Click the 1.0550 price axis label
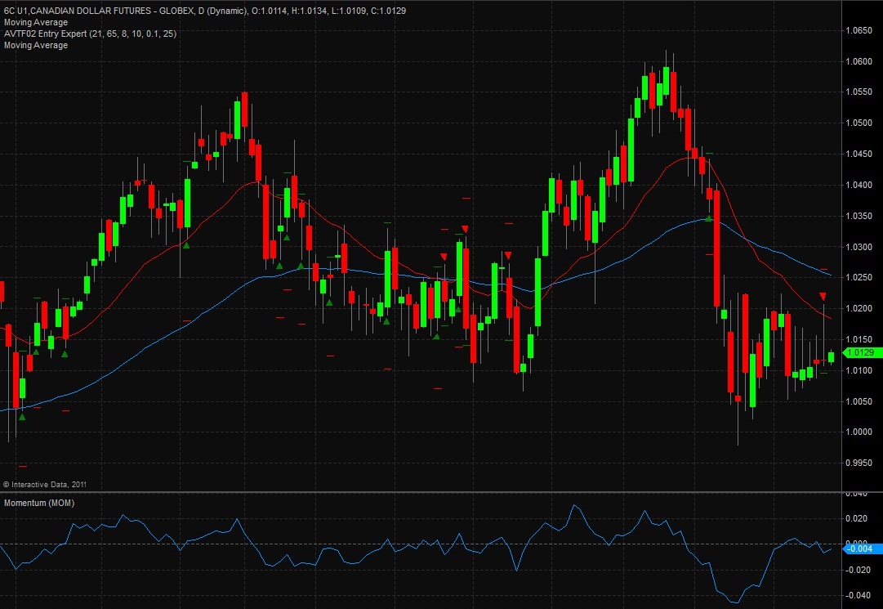Screen dimensions: 883x609 point(859,92)
